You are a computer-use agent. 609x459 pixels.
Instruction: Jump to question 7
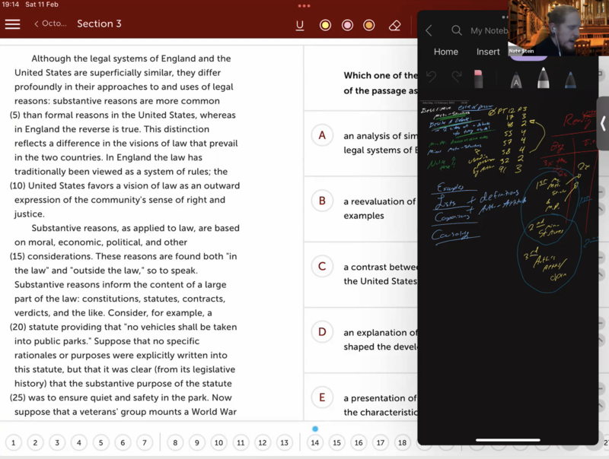click(x=145, y=442)
